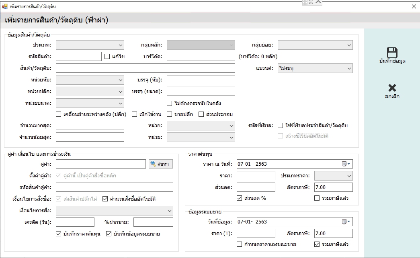Expand the หน่วยหีบ dropdown
The width and height of the screenshot is (420, 258).
[90, 80]
